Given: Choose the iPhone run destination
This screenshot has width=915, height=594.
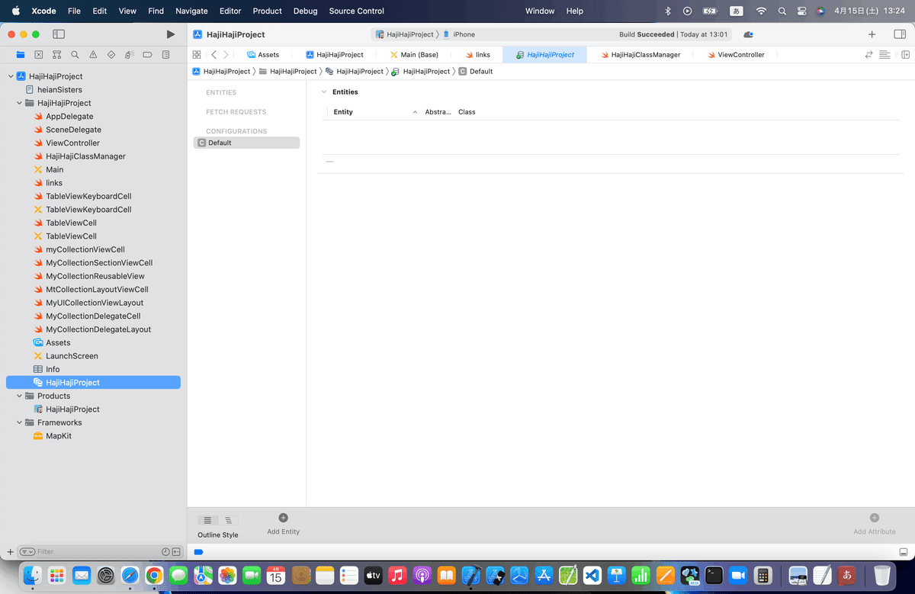Looking at the screenshot, I should pyautogui.click(x=458, y=34).
